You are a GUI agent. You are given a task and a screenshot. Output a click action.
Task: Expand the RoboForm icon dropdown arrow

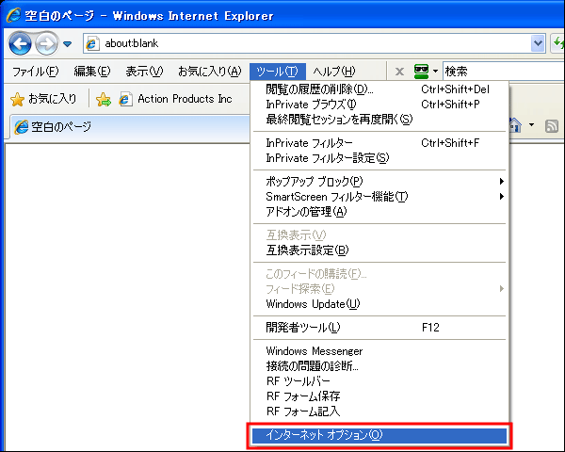435,71
